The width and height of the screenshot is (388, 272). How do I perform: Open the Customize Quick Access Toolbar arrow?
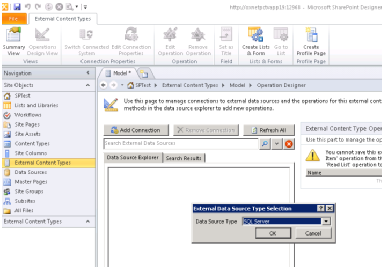point(85,7)
